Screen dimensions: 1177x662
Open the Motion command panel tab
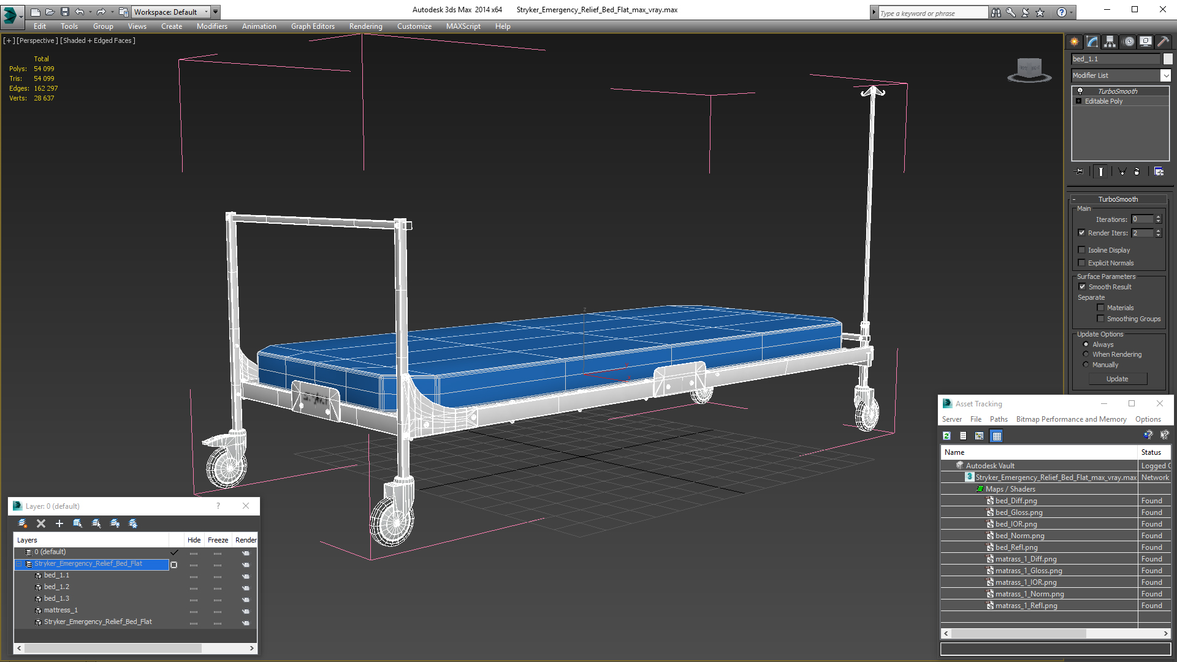(x=1129, y=42)
